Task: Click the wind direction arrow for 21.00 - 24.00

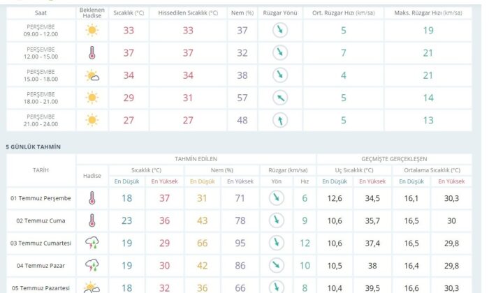Action: 279,120
